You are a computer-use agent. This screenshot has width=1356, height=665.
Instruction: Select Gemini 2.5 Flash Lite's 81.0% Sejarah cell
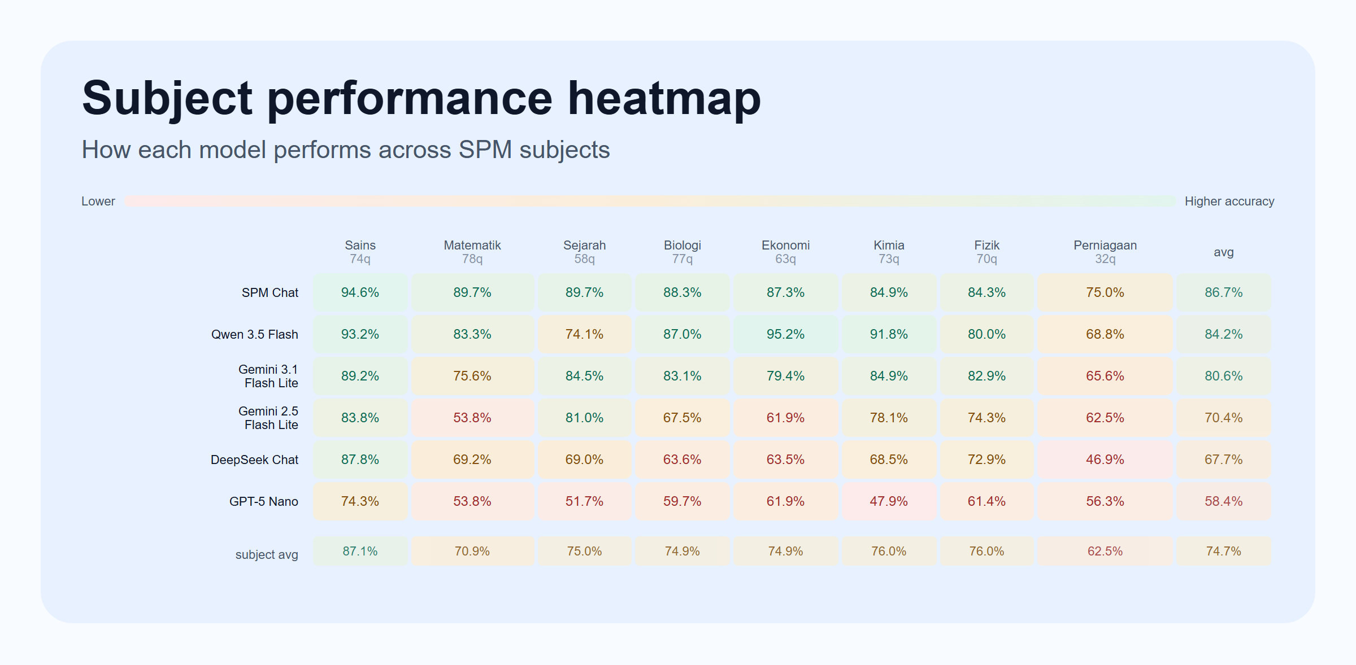(x=584, y=418)
